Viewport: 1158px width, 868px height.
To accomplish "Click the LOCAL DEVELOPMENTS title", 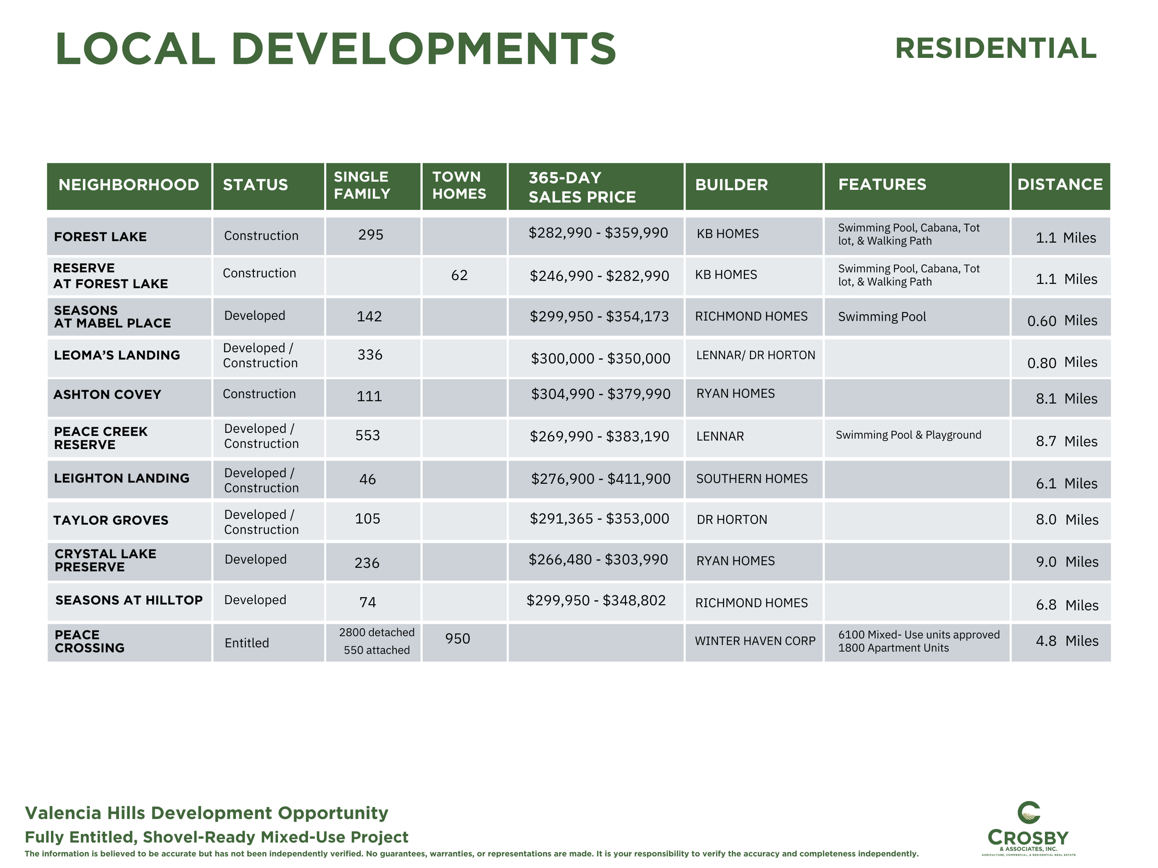I will click(x=335, y=49).
